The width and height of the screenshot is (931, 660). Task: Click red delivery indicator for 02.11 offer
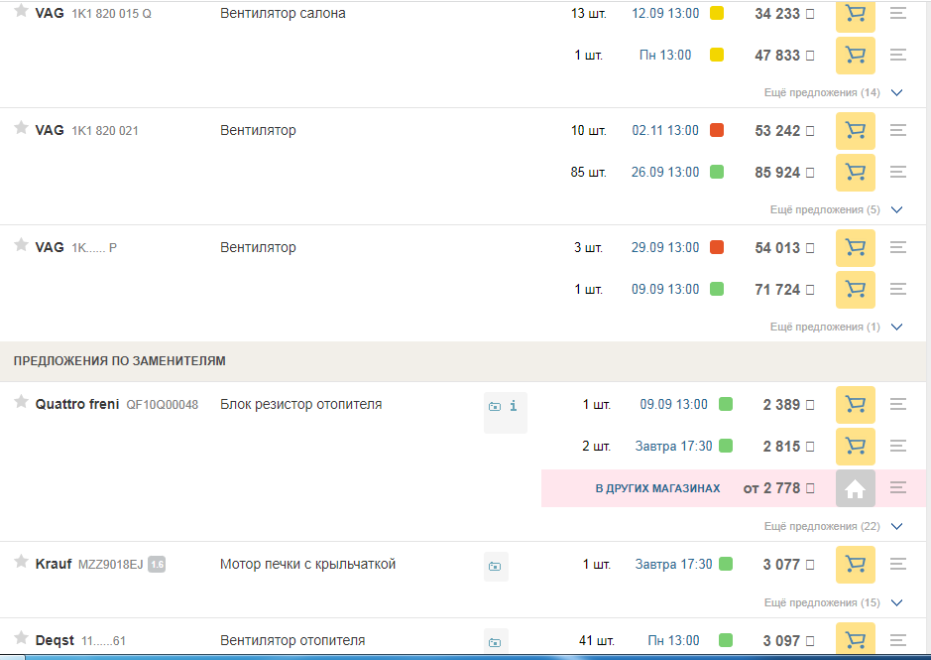coord(717,131)
